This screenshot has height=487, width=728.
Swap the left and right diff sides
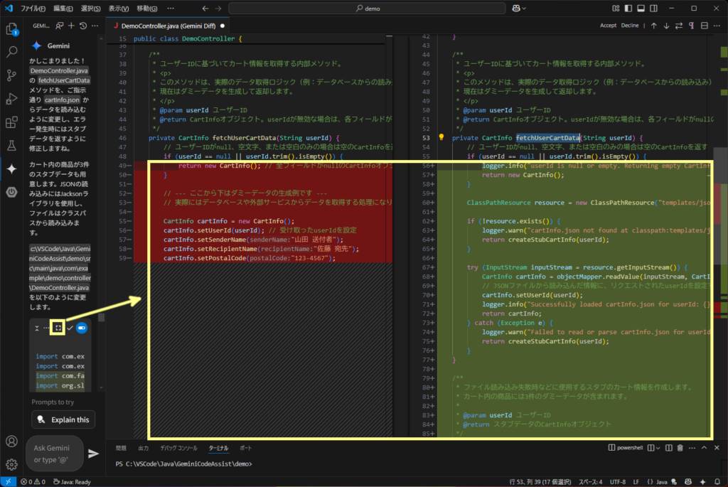(679, 26)
